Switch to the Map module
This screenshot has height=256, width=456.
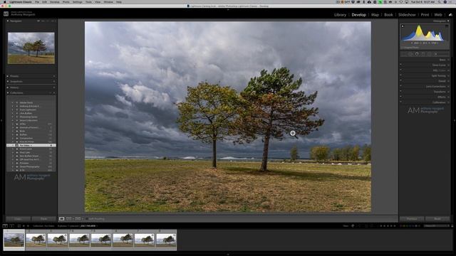coord(375,15)
